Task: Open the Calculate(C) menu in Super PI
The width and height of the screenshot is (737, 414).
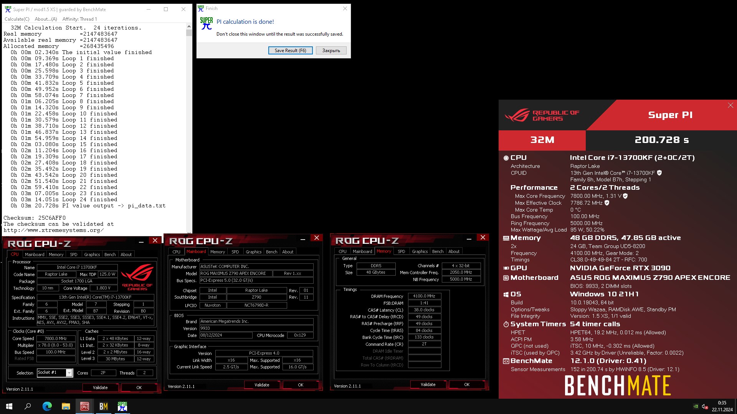Action: [x=17, y=19]
